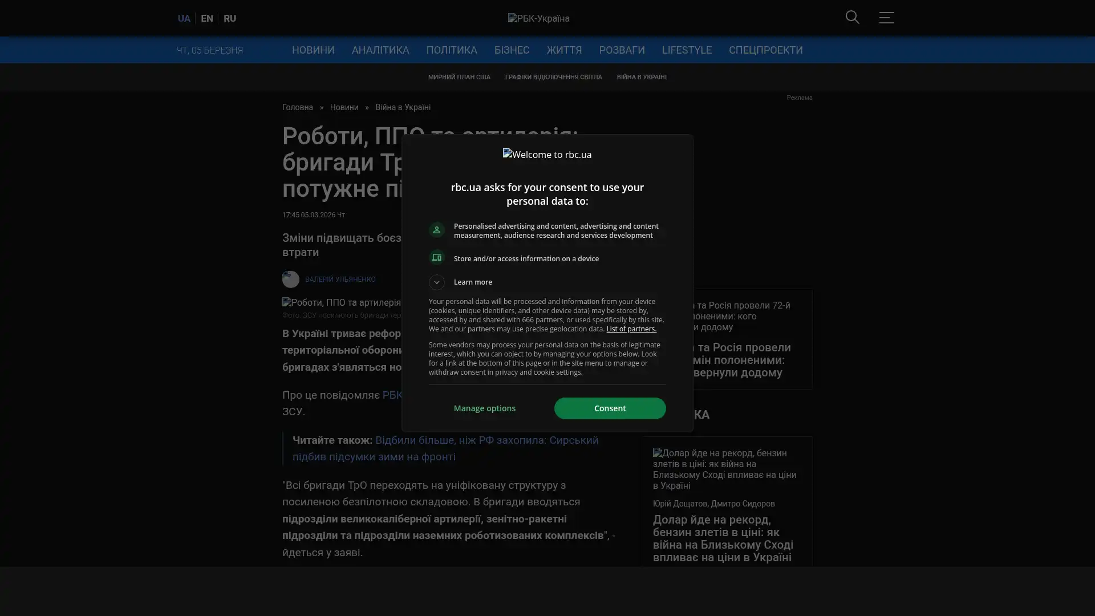
Task: Click the personalised advertising person icon
Action: (x=437, y=230)
